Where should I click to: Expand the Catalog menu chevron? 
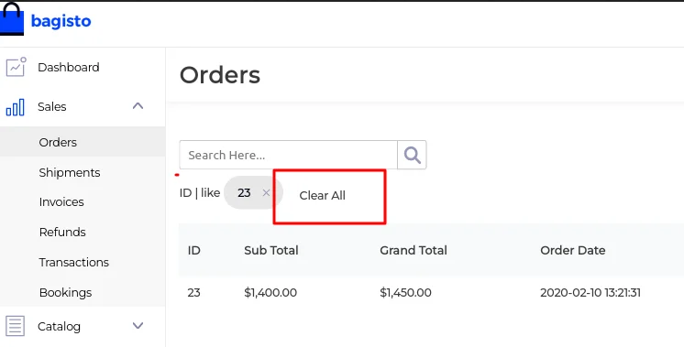coord(138,326)
